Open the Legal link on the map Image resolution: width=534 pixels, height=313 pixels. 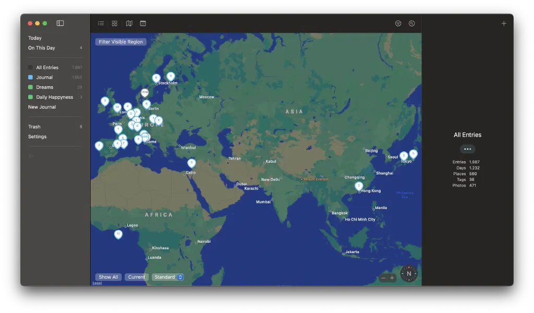(96, 282)
